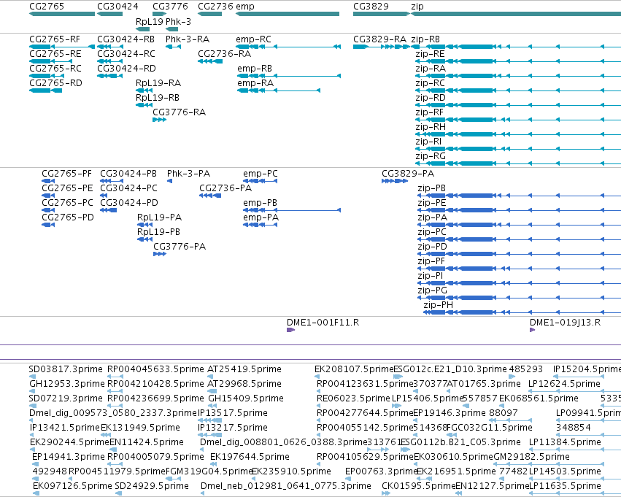The width and height of the screenshot is (621, 497).
Task: Click protein Phk-3-PA
Action: tap(188, 174)
